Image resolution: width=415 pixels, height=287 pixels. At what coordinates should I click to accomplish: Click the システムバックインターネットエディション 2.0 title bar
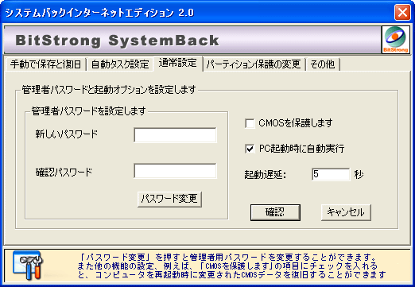point(99,13)
